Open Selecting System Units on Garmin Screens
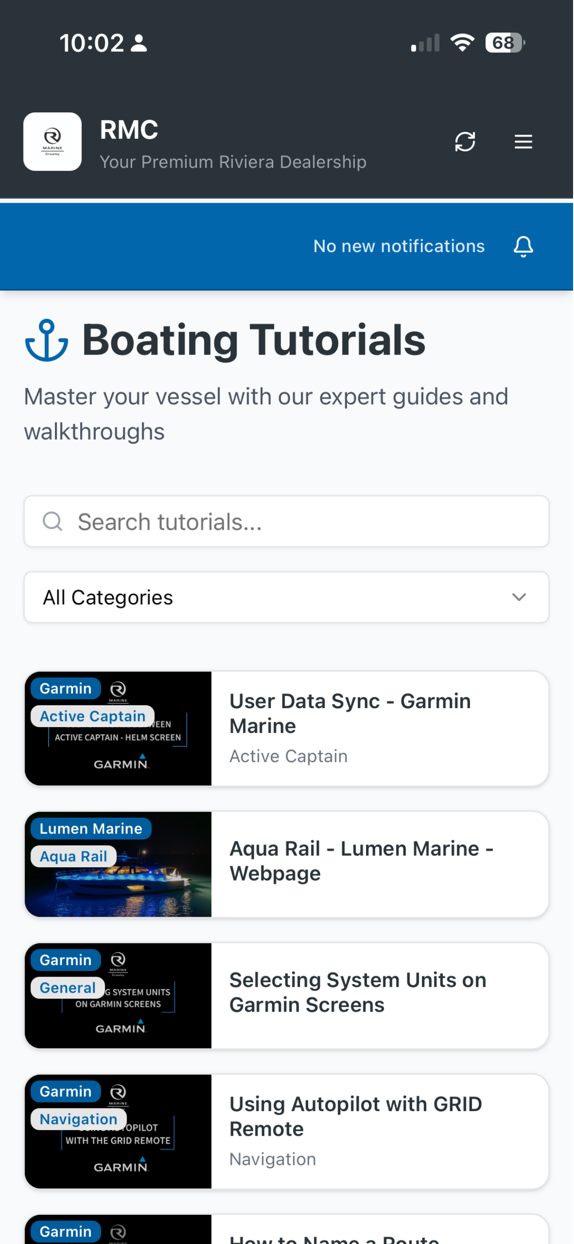 click(x=287, y=997)
